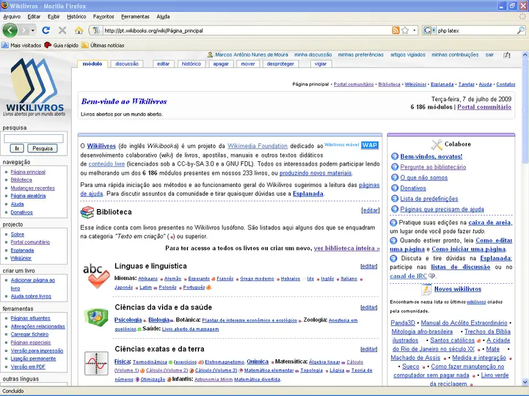Viewport: 529px width, 396px height.
Task: Click the RSS feed icon in address bar
Action: pos(395,30)
